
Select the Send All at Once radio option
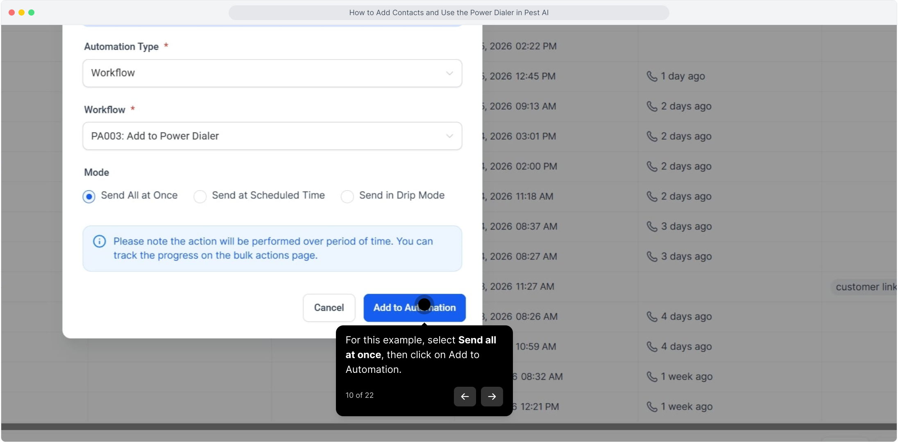point(89,196)
